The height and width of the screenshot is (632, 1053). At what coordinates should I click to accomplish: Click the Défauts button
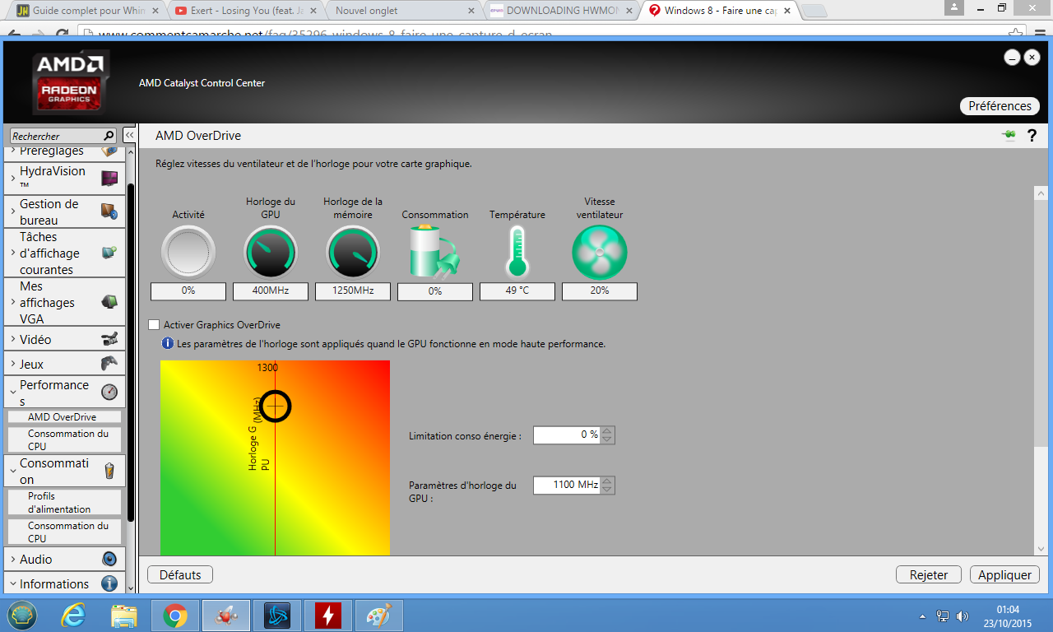click(180, 574)
